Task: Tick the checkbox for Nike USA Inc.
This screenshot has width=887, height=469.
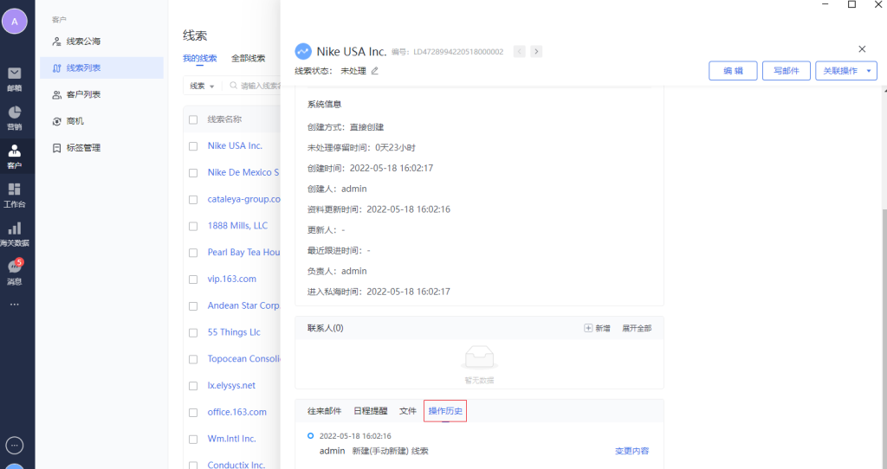Action: tap(193, 146)
